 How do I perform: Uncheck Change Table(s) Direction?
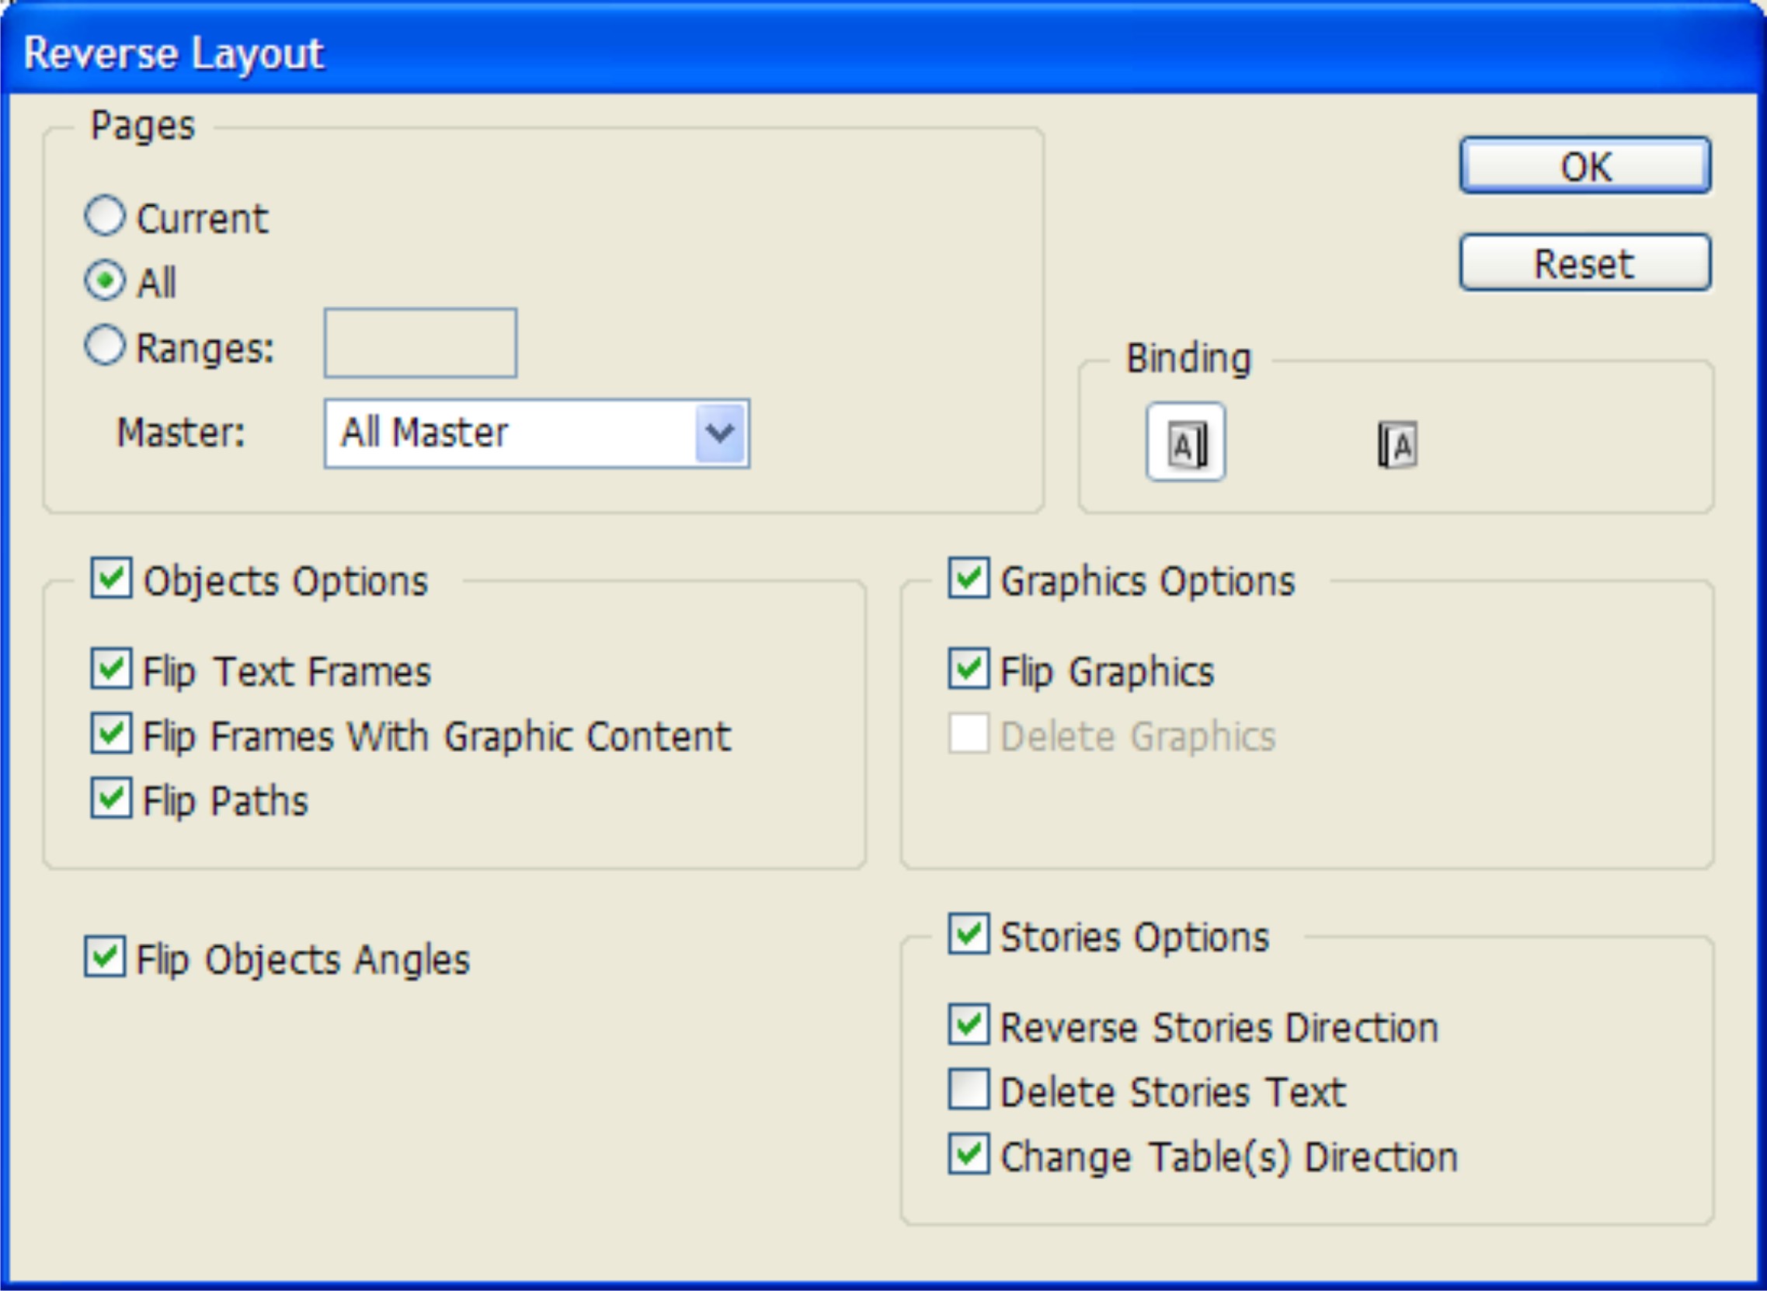[969, 1154]
